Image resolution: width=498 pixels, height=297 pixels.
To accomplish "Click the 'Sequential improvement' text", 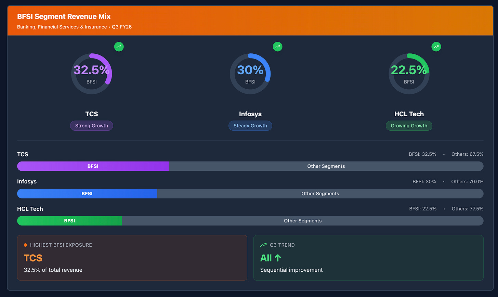I will pyautogui.click(x=291, y=270).
